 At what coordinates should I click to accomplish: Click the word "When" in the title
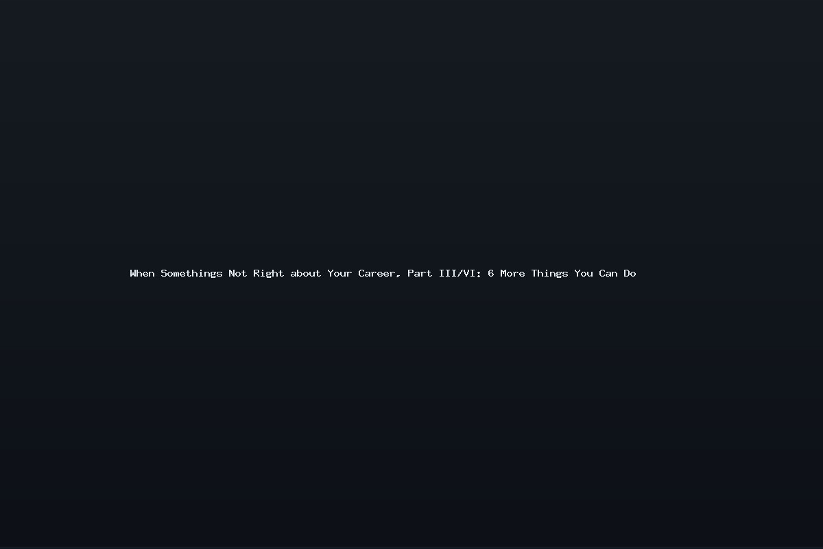tap(142, 273)
